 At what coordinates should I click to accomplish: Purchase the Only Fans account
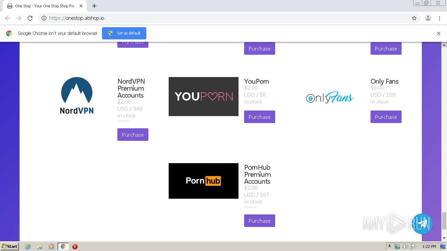pyautogui.click(x=386, y=117)
